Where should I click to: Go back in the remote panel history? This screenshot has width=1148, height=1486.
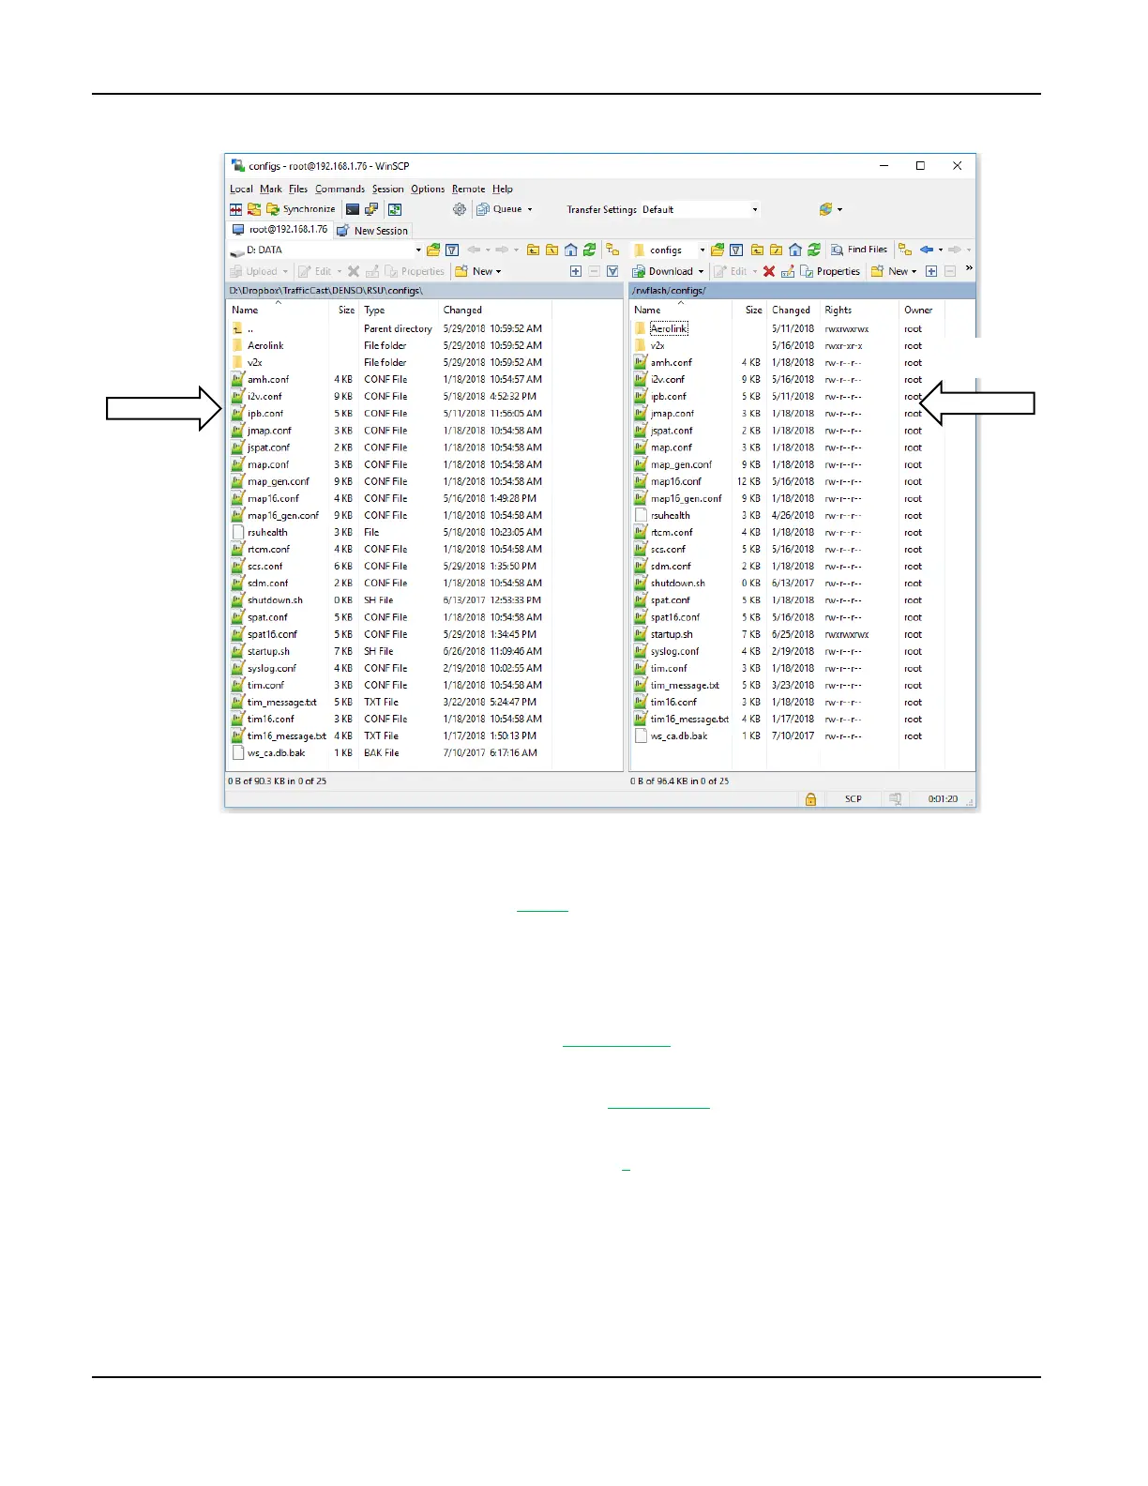927,250
